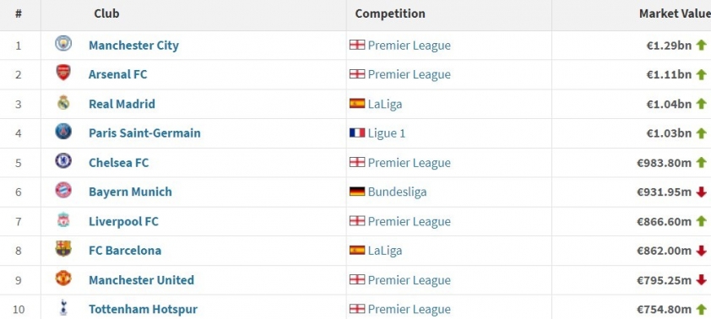Click the Paris Saint-Germain crest icon

click(x=63, y=132)
